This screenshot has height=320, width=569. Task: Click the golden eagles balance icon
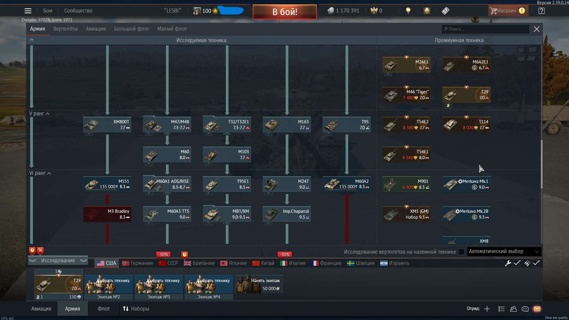(374, 11)
